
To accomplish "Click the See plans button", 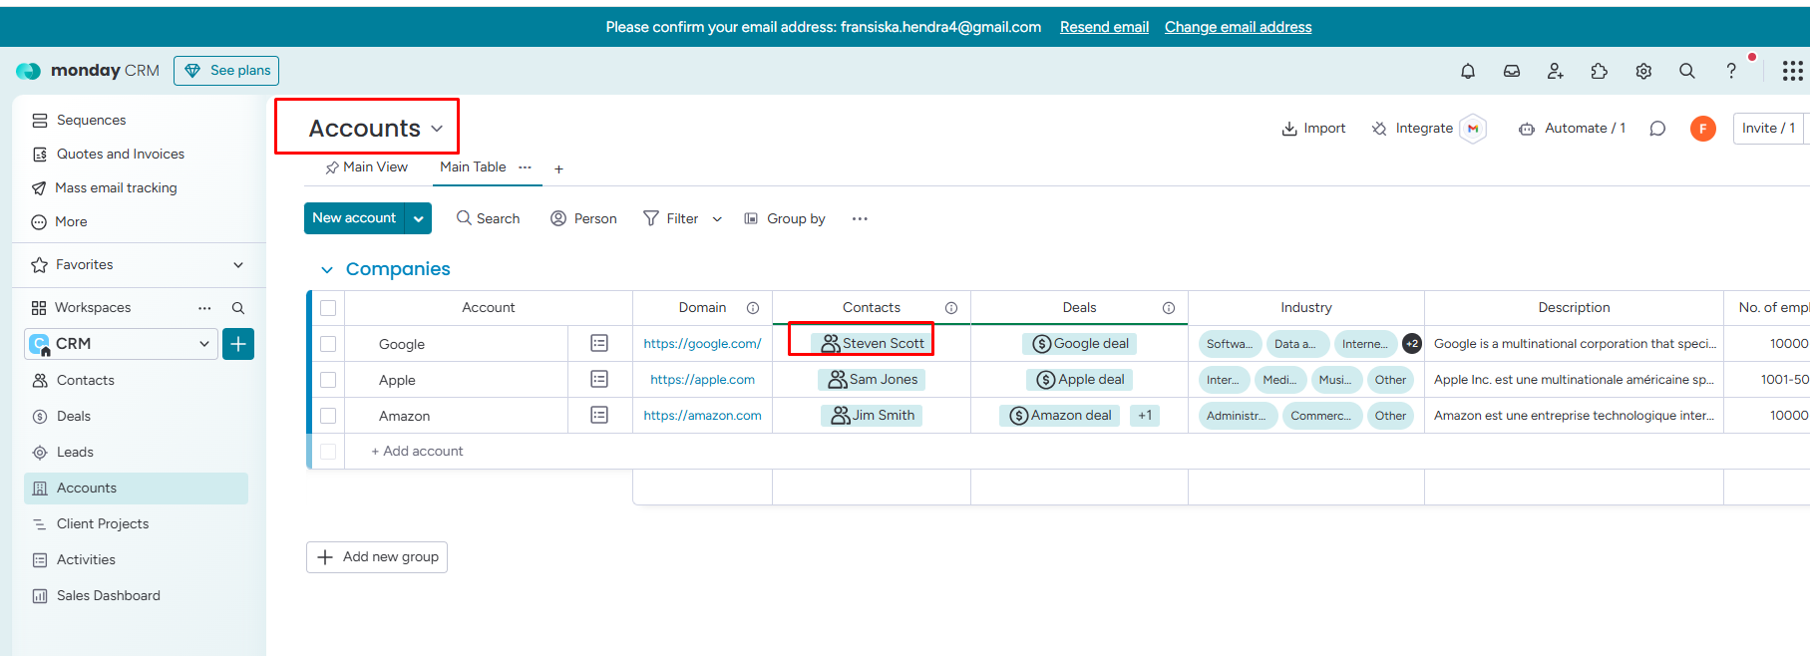I will 226,71.
